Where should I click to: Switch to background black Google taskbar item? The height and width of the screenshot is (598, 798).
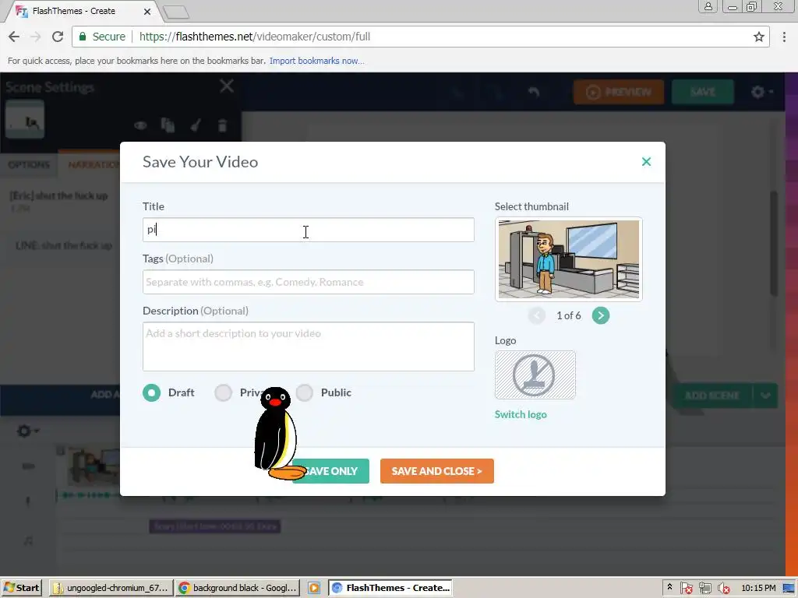(x=238, y=588)
